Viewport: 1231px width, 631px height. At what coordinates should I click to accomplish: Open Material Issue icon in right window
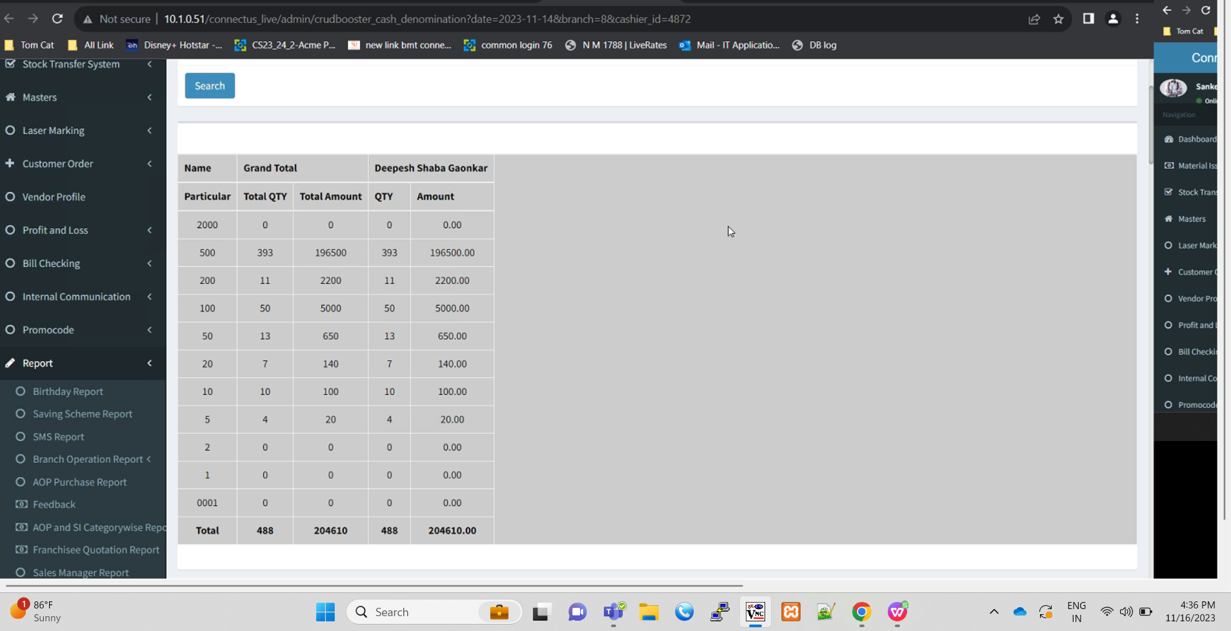pyautogui.click(x=1168, y=166)
